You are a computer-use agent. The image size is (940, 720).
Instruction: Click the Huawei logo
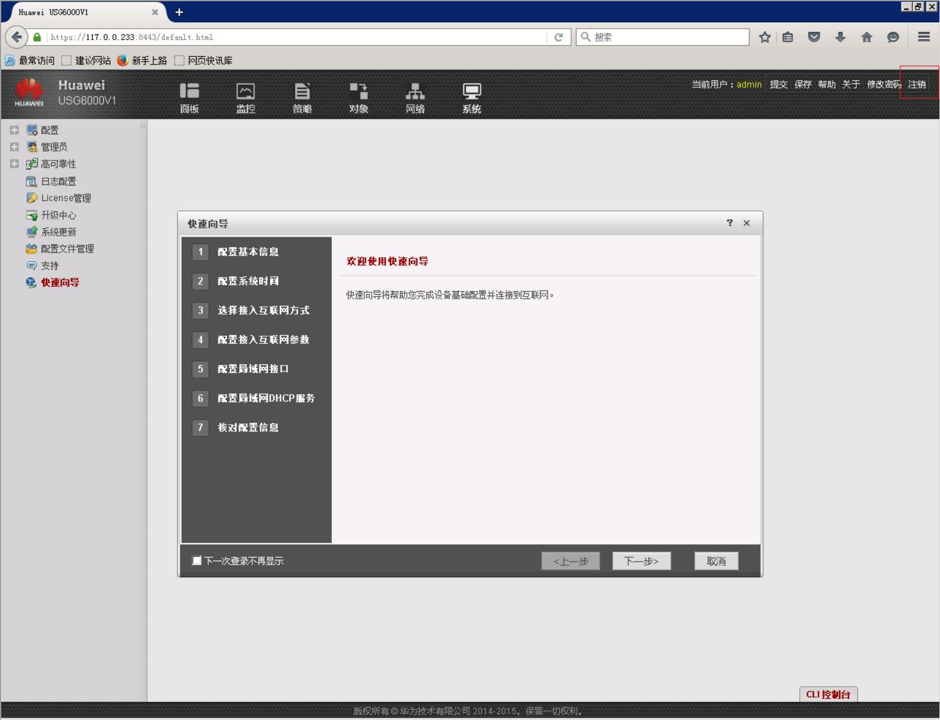(29, 93)
